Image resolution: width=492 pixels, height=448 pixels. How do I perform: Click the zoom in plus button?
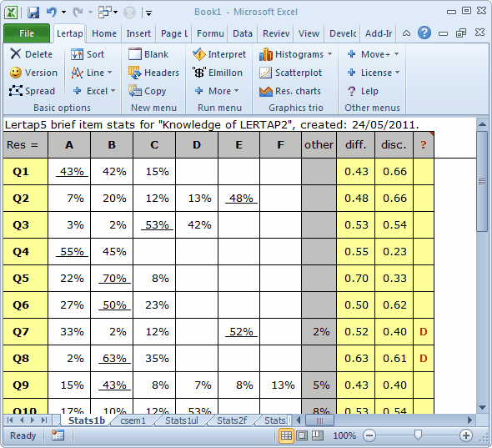[466, 435]
